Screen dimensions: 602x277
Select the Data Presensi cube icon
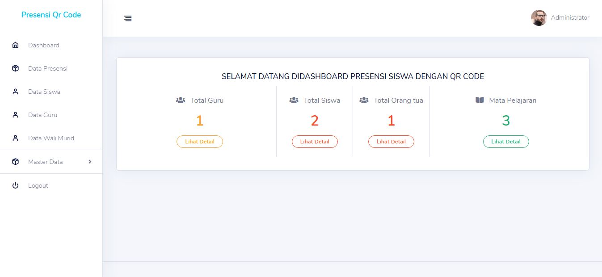point(16,68)
